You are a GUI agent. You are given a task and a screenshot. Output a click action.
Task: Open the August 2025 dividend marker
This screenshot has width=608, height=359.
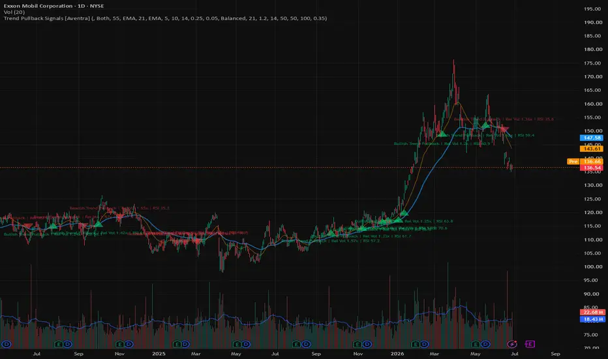(306, 344)
